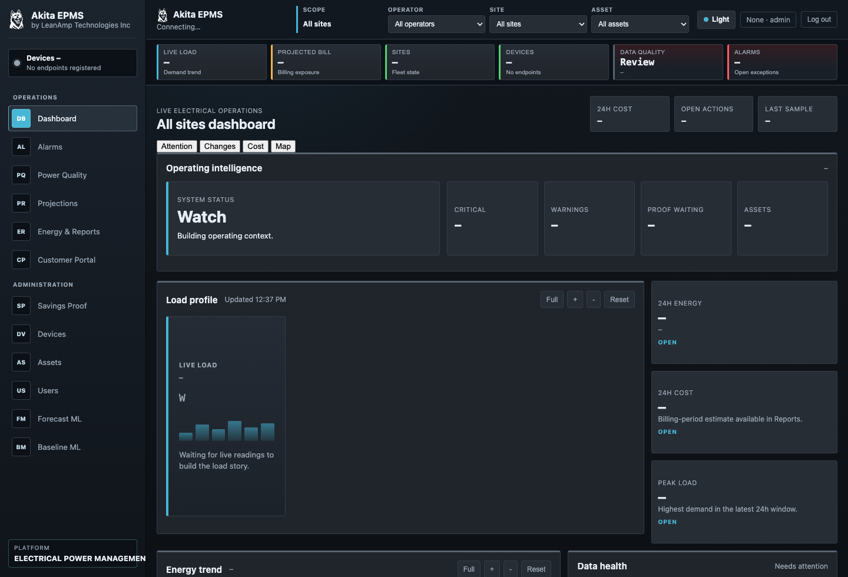Expand the Asset 'All assets' dropdown
The image size is (848, 577).
640,24
